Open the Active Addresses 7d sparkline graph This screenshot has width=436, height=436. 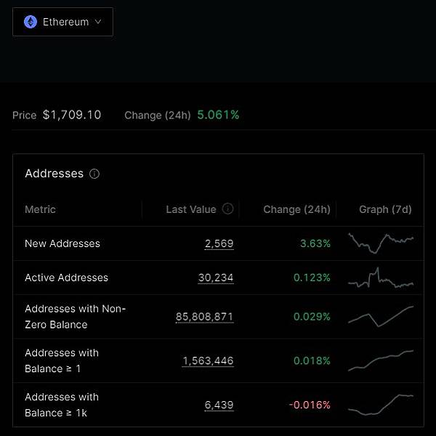pyautogui.click(x=381, y=278)
